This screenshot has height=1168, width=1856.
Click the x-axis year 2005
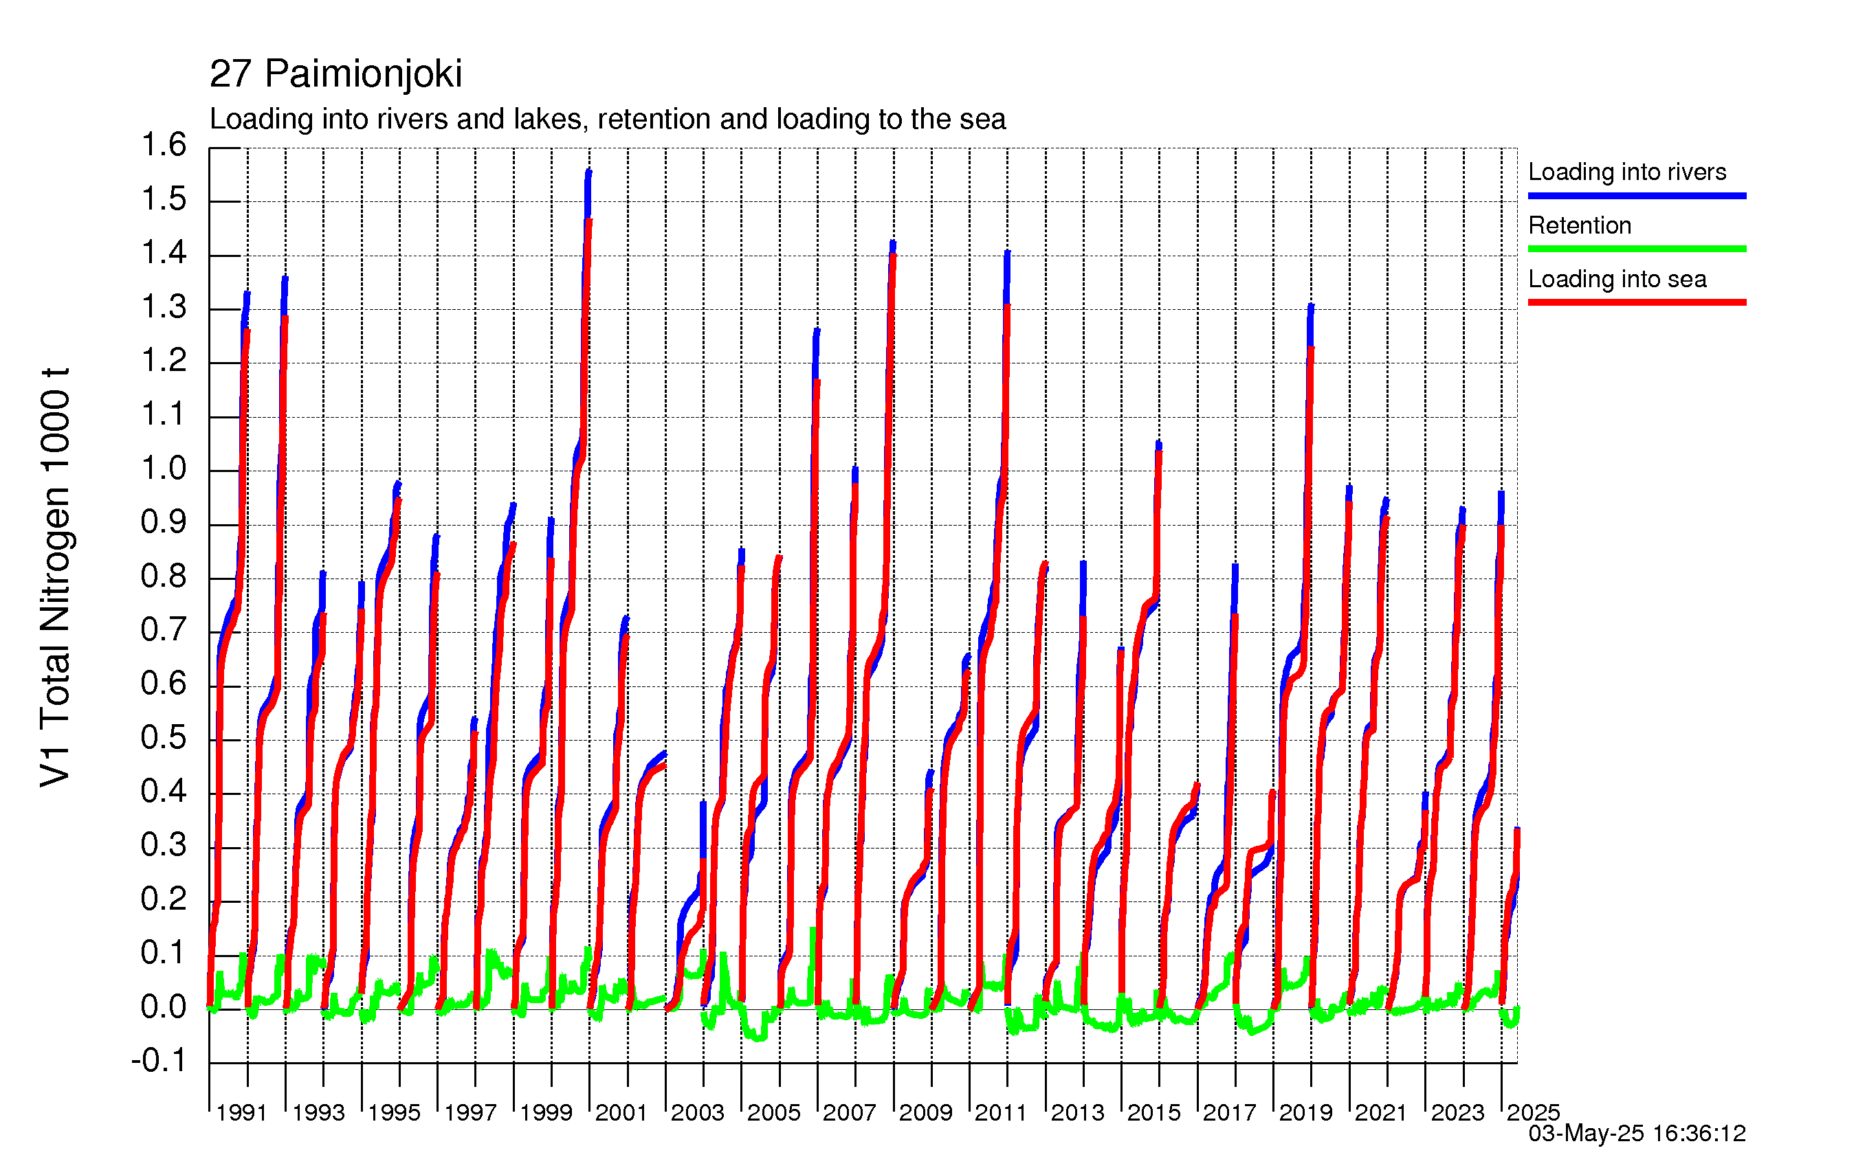point(774,1112)
